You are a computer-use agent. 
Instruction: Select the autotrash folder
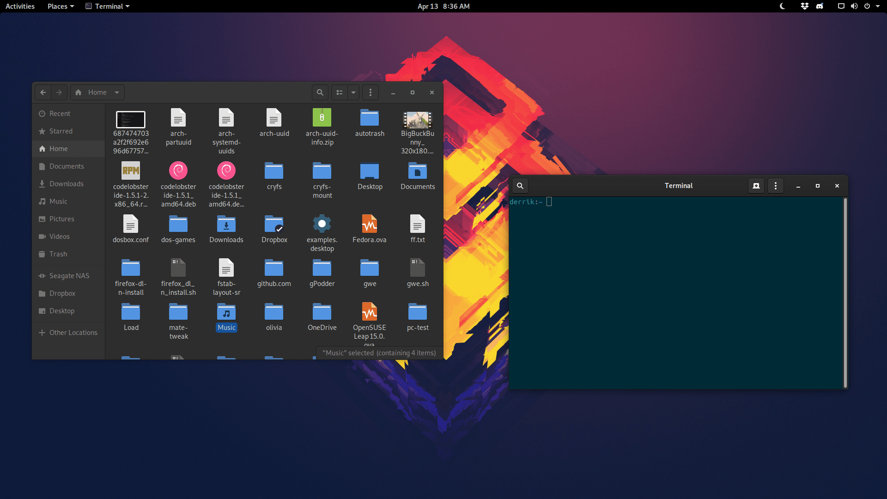pyautogui.click(x=370, y=118)
